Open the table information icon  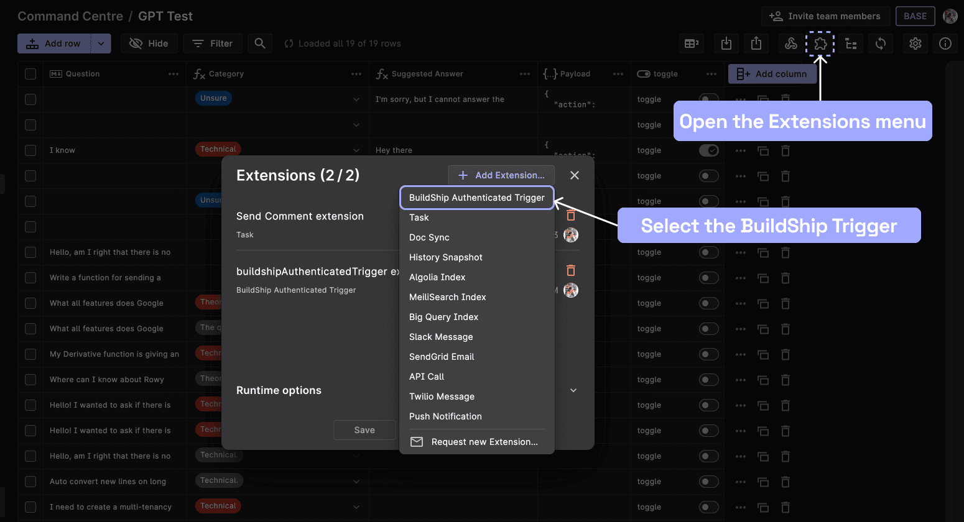[x=945, y=43]
